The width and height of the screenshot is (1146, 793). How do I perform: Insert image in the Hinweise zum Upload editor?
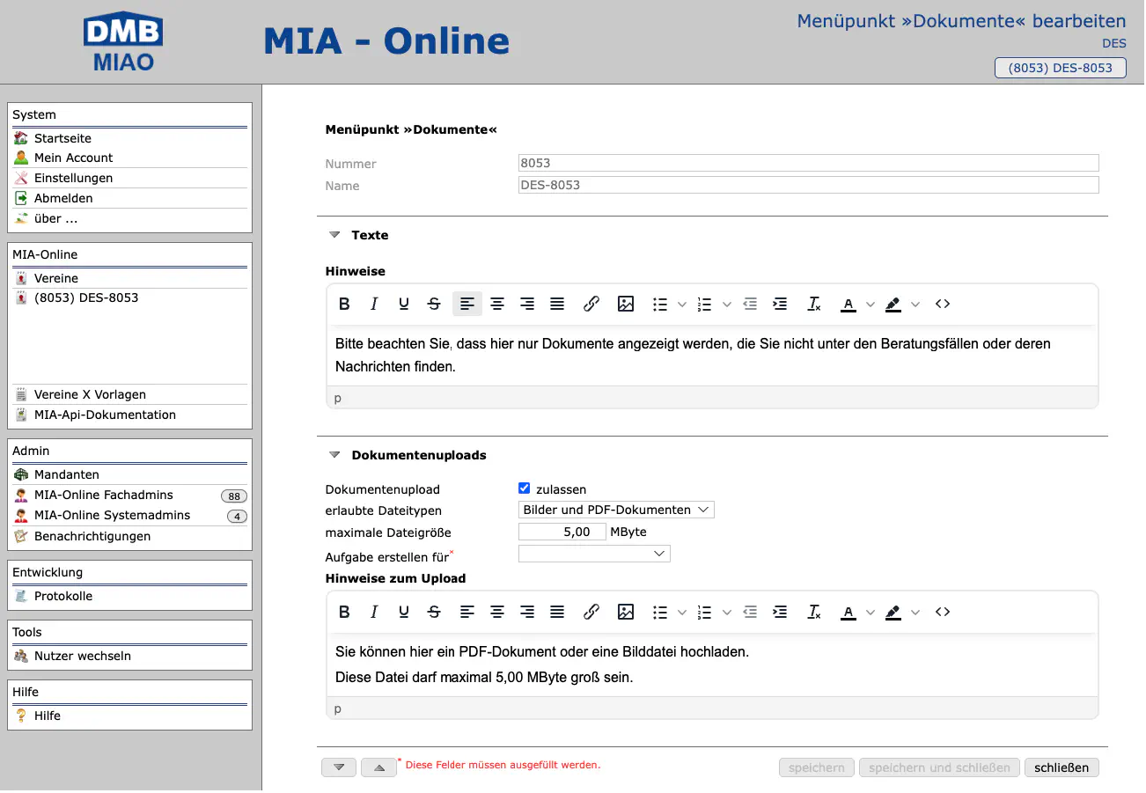pos(626,613)
